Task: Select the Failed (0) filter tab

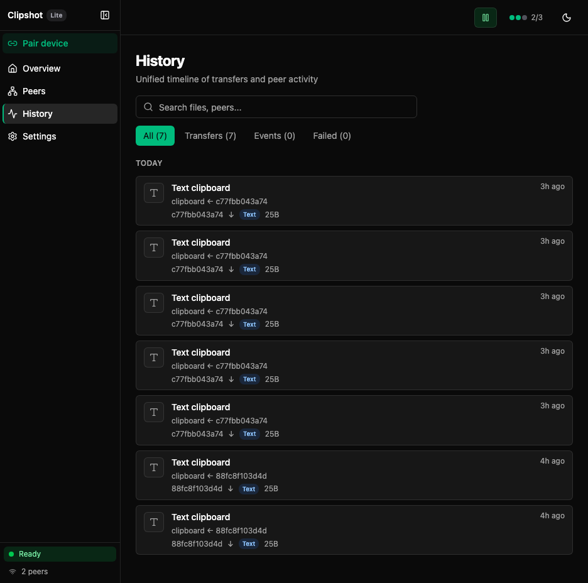Action: tap(332, 136)
